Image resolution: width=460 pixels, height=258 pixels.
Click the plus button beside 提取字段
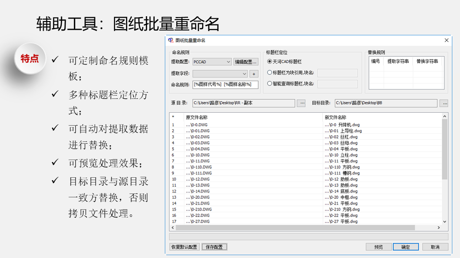click(254, 74)
